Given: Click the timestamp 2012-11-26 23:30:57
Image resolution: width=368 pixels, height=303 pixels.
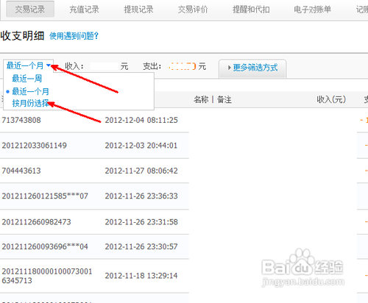Looking at the screenshot, I should pos(141,246).
